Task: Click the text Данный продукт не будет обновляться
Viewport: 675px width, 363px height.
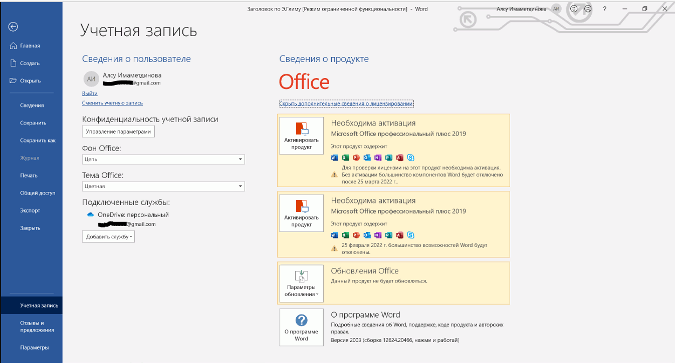Action: tap(379, 281)
